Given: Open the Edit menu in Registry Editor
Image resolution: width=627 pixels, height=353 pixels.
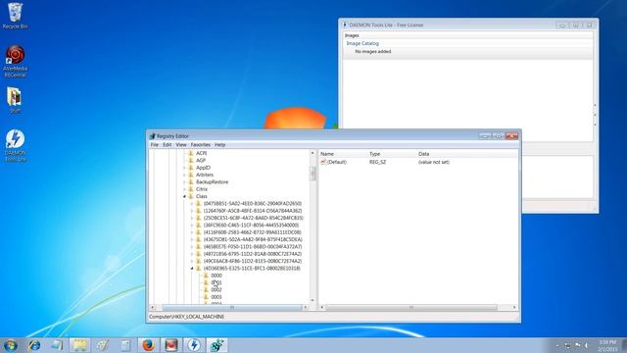Looking at the screenshot, I should coord(168,145).
